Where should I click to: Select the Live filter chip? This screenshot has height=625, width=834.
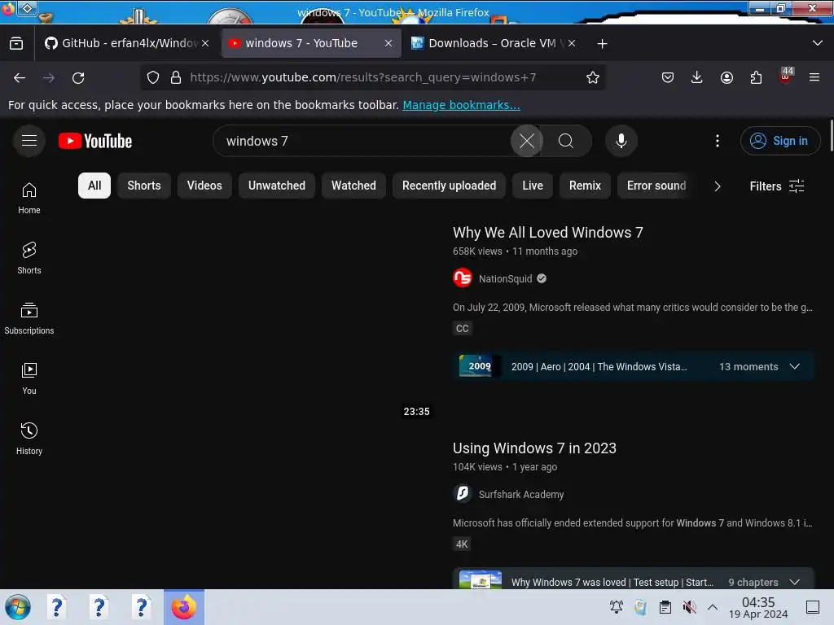[533, 186]
